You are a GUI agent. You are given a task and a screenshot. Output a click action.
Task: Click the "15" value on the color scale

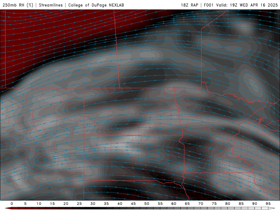(x=52, y=204)
